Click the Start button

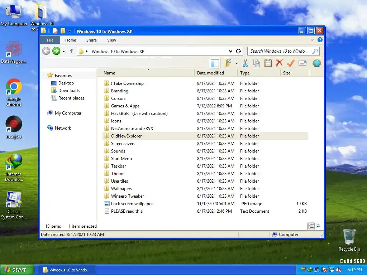[17, 270]
